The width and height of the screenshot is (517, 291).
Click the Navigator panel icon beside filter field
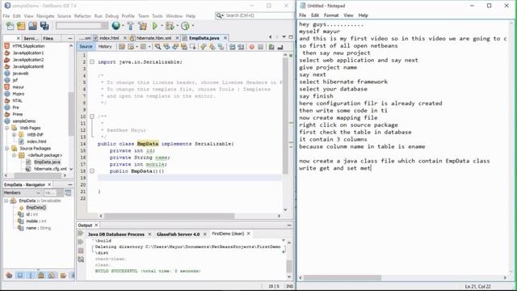[68, 192]
